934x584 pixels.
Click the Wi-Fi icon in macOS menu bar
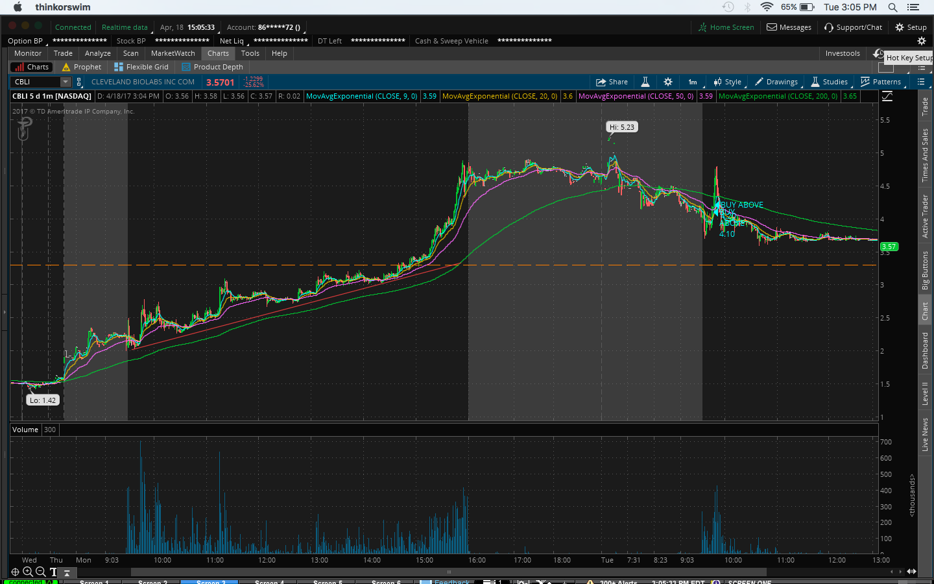[x=767, y=7]
